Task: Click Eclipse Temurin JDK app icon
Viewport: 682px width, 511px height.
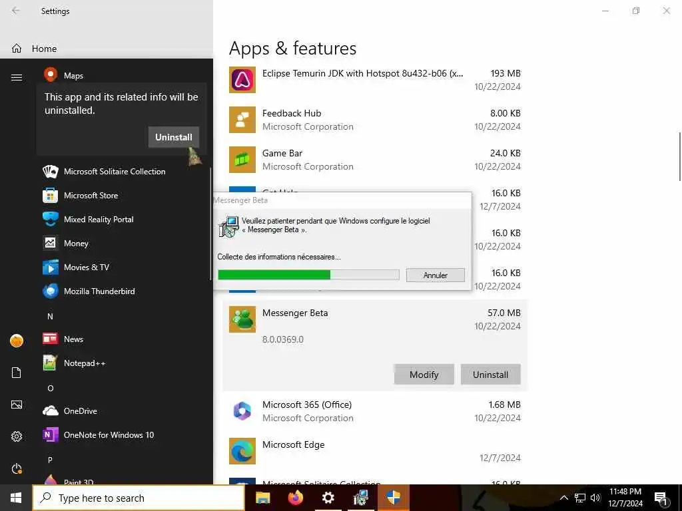Action: 242,80
